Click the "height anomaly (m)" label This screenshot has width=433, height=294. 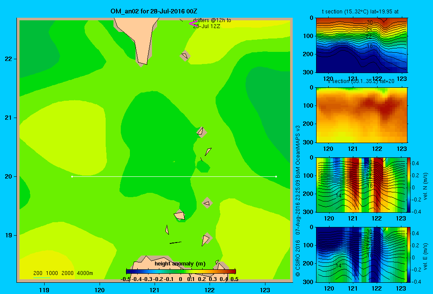[x=180, y=264]
